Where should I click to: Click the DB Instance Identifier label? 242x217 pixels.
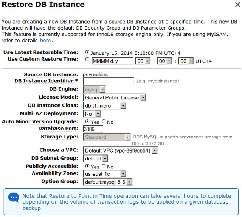pyautogui.click(x=46, y=81)
